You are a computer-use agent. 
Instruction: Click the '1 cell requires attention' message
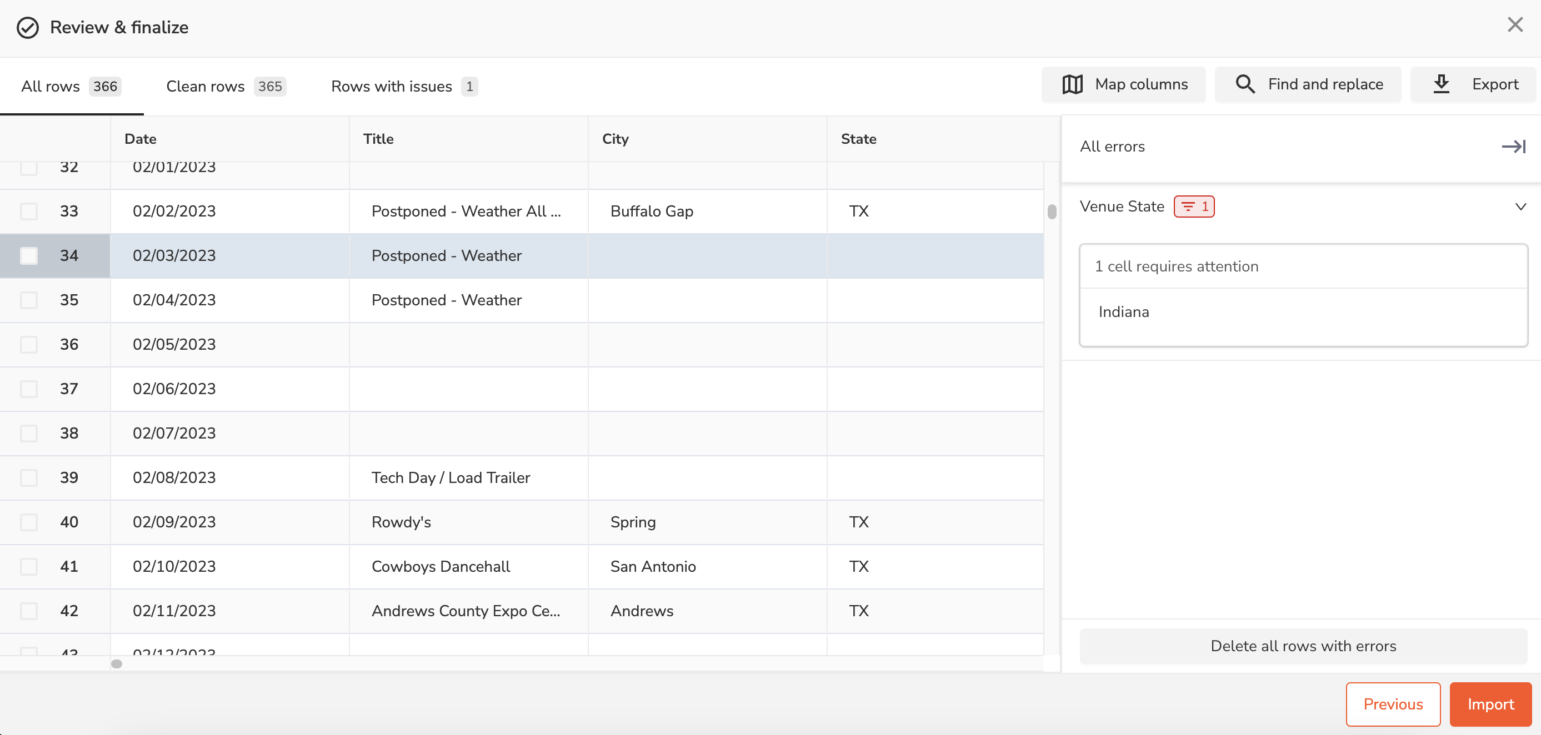1176,266
